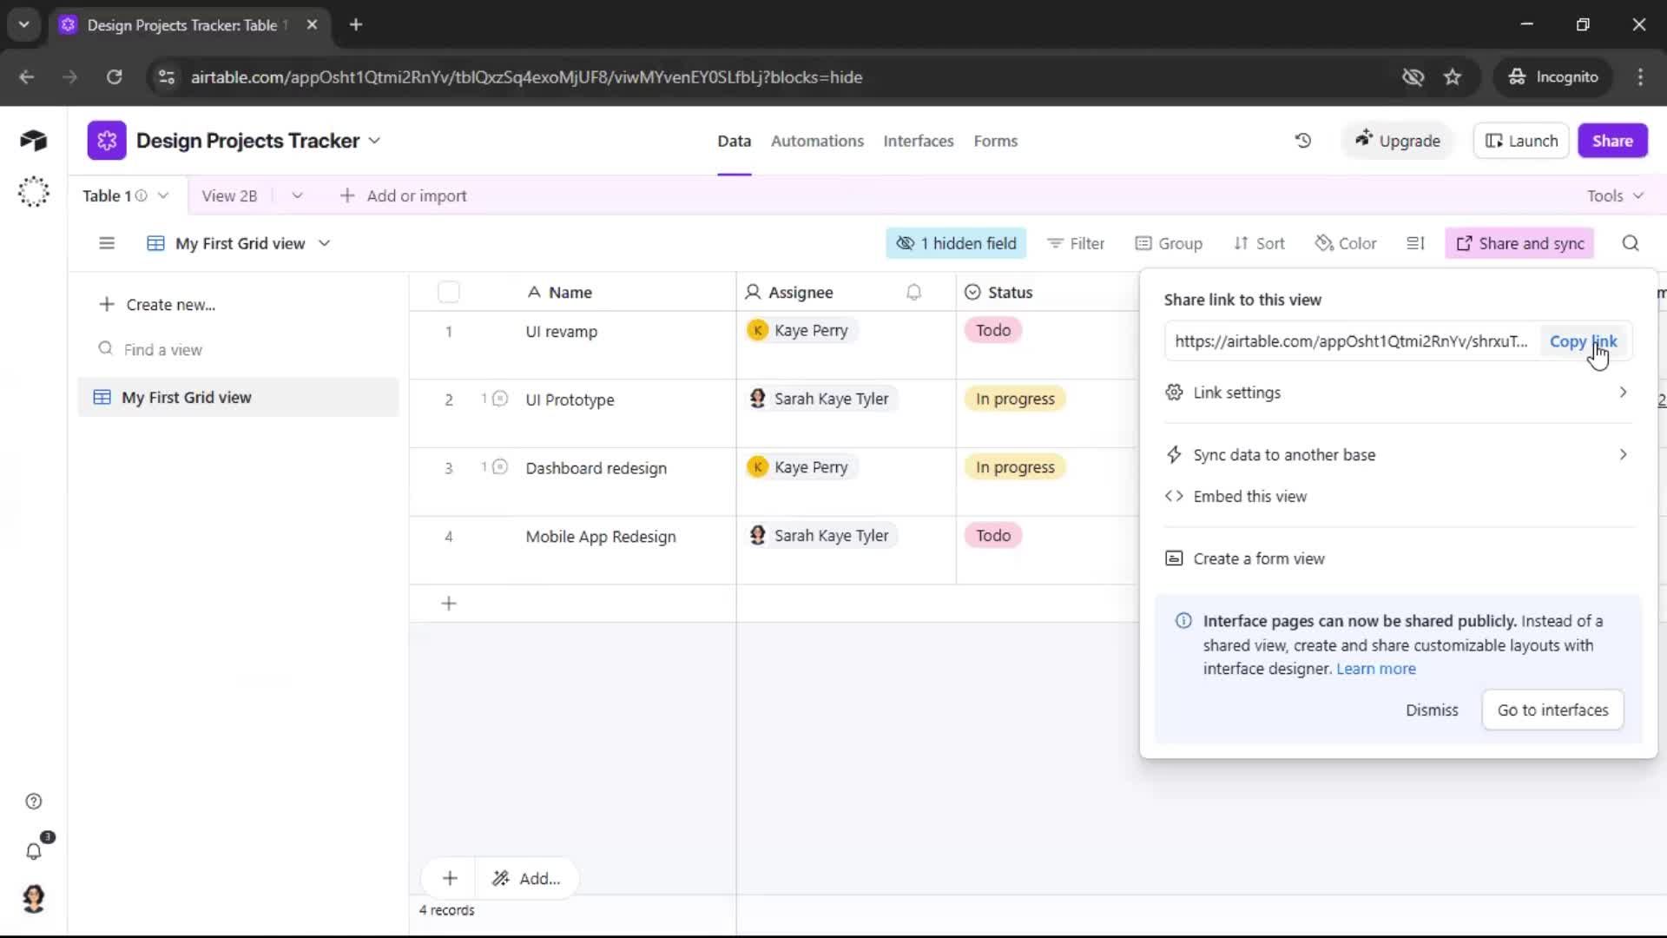The image size is (1667, 938).
Task: Open comment icon on UI Prototype row
Action: 499,399
